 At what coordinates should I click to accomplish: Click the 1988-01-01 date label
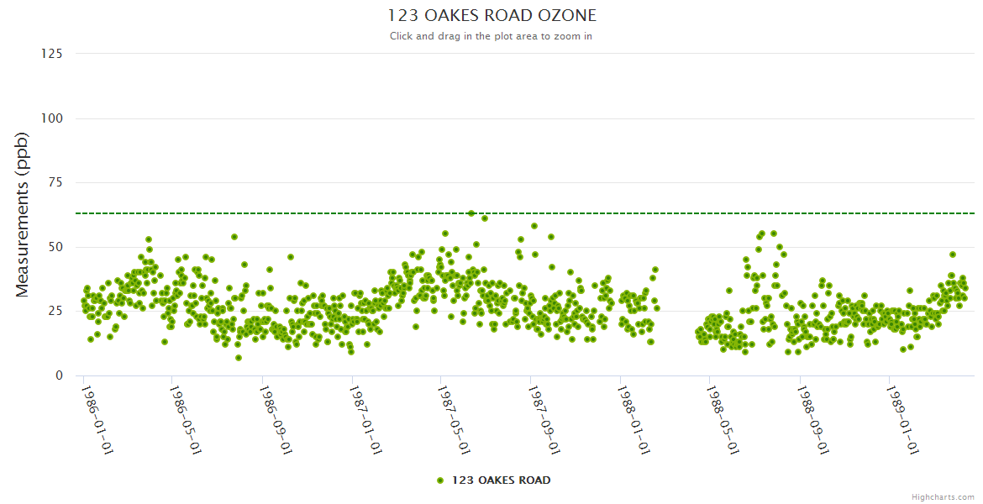pos(633,420)
